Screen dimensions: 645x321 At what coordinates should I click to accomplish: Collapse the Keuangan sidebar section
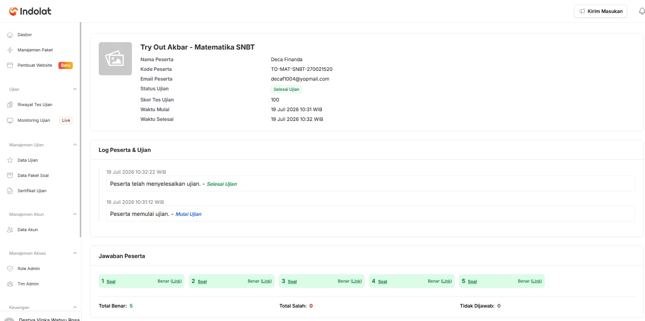point(75,307)
